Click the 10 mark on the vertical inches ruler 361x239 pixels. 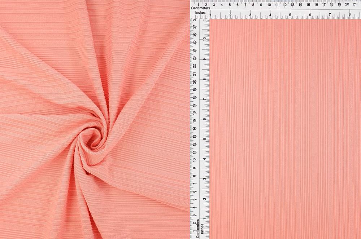204,39
